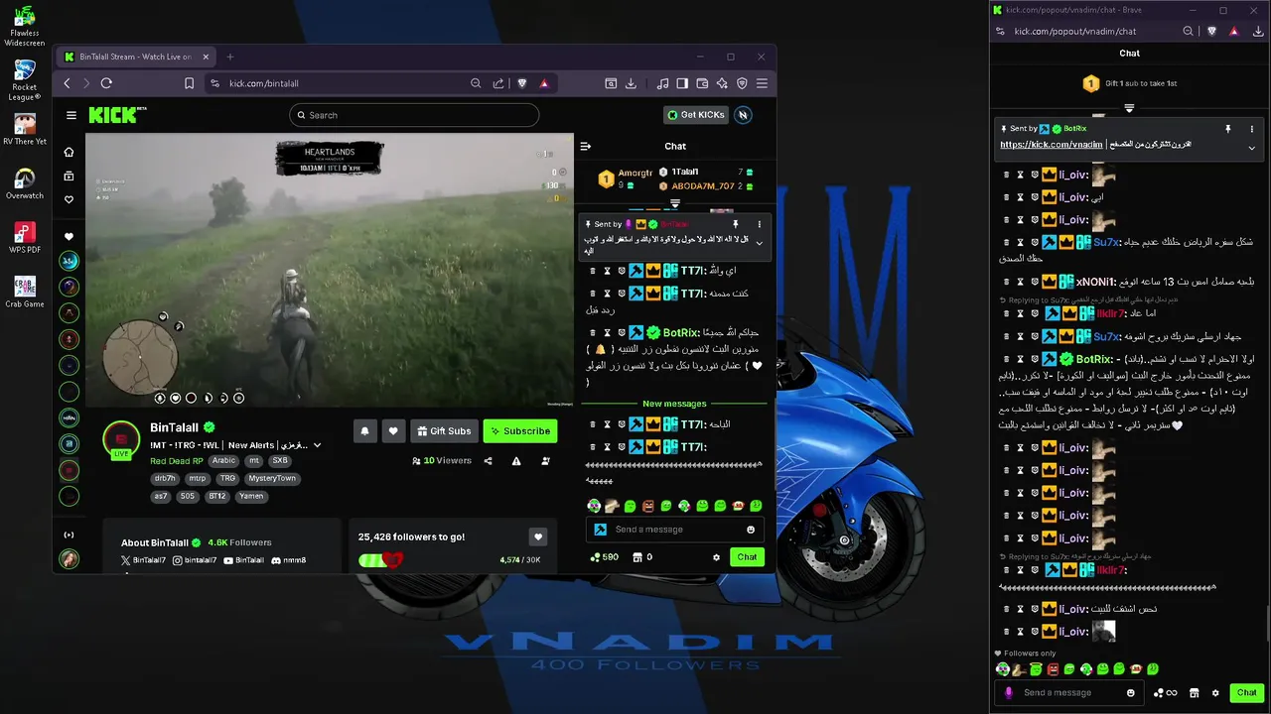Reload the BinTalall stream page
The width and height of the screenshot is (1271, 714).
pyautogui.click(x=106, y=83)
